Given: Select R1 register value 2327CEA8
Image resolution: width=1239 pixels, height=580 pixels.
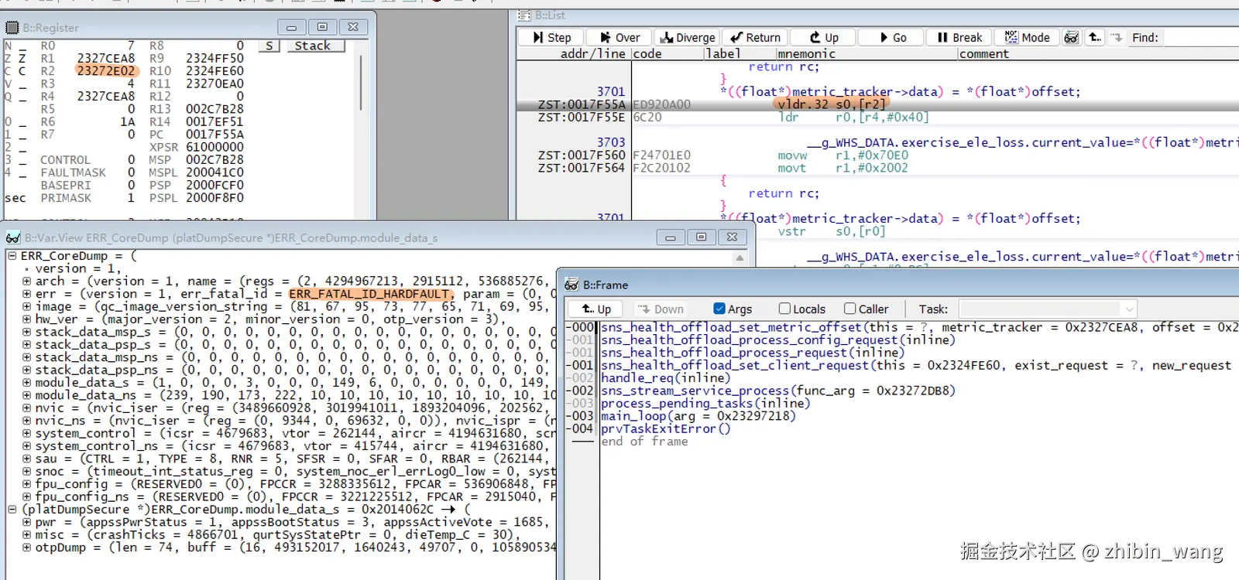Looking at the screenshot, I should (x=105, y=58).
